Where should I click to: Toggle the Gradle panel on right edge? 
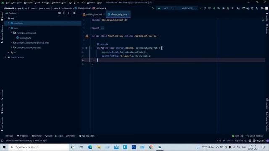pyautogui.click(x=267, y=17)
